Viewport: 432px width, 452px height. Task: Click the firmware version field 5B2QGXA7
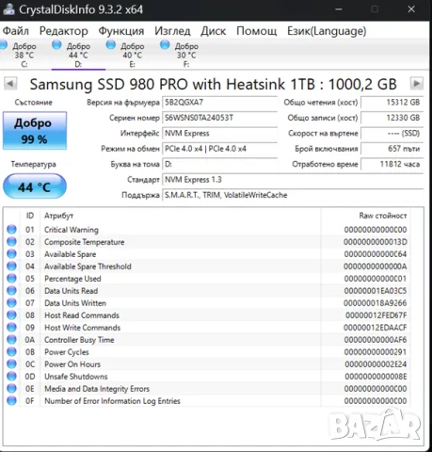[x=219, y=103]
